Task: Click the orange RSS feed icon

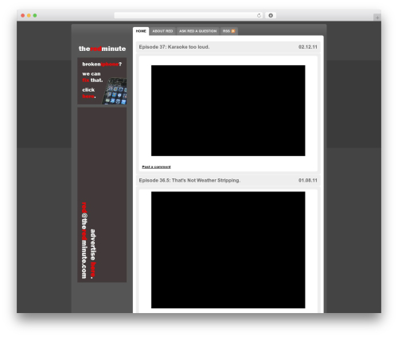Action: [233, 31]
